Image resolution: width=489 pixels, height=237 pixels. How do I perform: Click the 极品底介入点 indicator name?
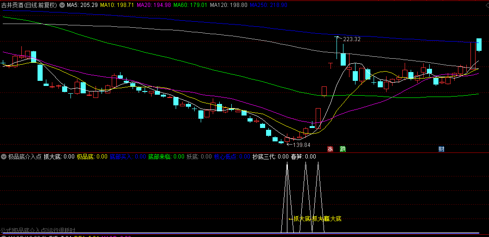coord(25,157)
